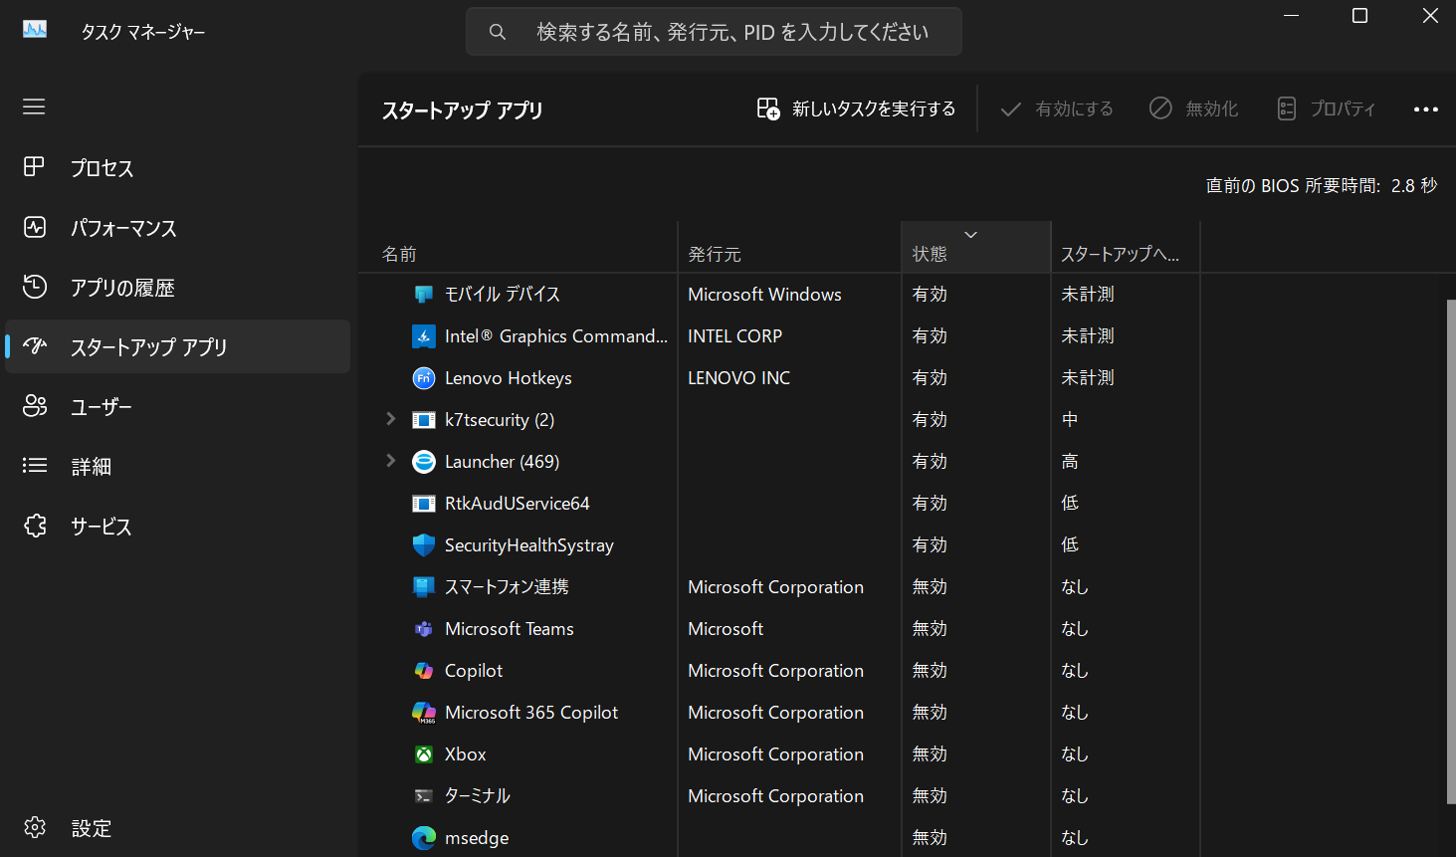Expand the k7tsecurity (2) group
Screen dimensions: 1456x857
click(391, 419)
